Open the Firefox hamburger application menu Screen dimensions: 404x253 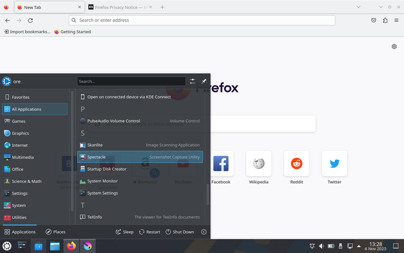[396, 21]
